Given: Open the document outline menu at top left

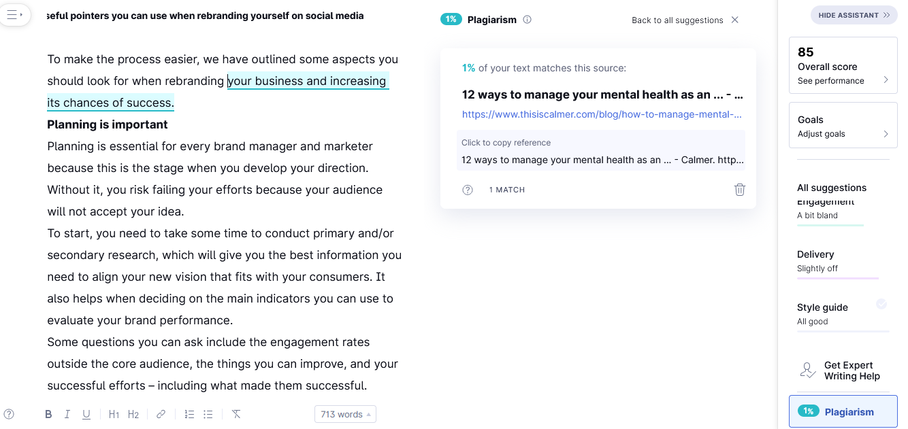Looking at the screenshot, I should coord(15,14).
